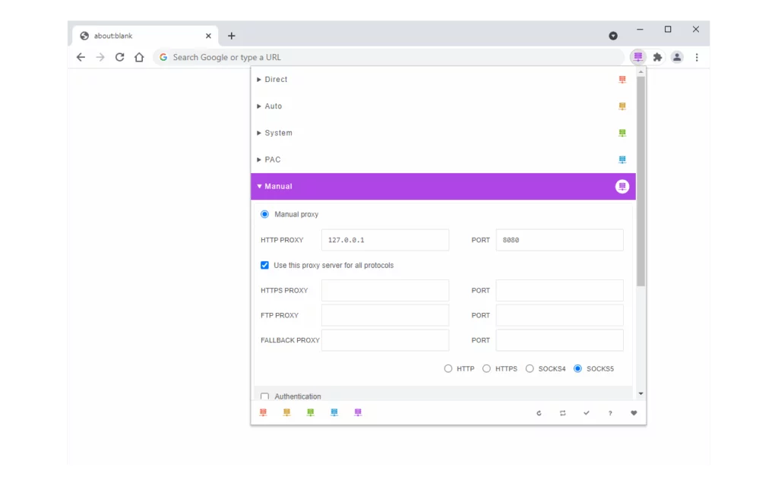Click the checkmark apply icon
Image resolution: width=778 pixels, height=486 pixels.
586,412
